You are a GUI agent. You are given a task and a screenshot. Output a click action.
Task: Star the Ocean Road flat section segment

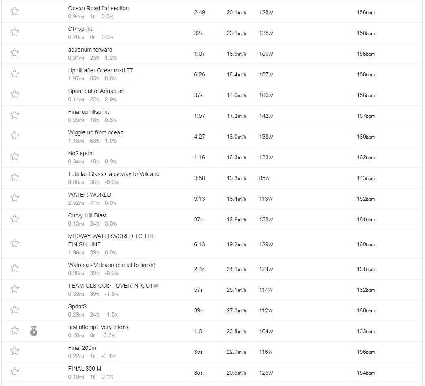tap(15, 11)
